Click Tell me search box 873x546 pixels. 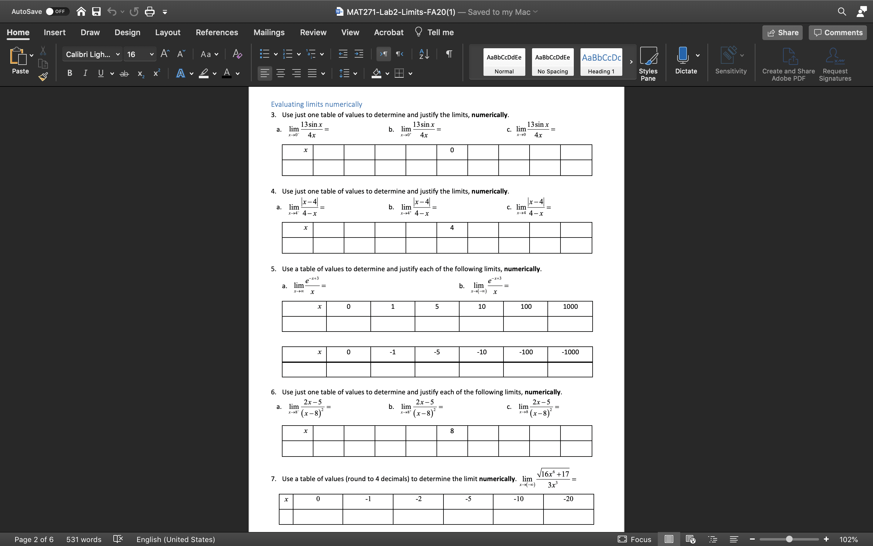(434, 32)
